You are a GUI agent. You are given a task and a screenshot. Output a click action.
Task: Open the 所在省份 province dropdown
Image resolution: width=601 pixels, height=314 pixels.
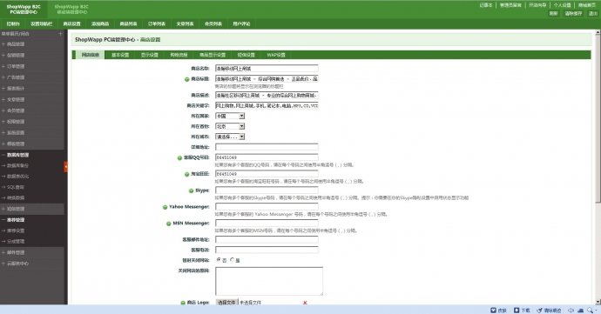230,126
